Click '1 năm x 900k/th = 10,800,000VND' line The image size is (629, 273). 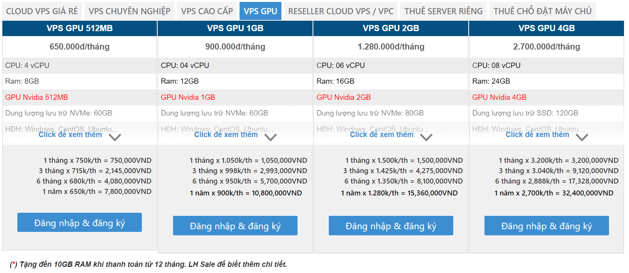coord(246,193)
